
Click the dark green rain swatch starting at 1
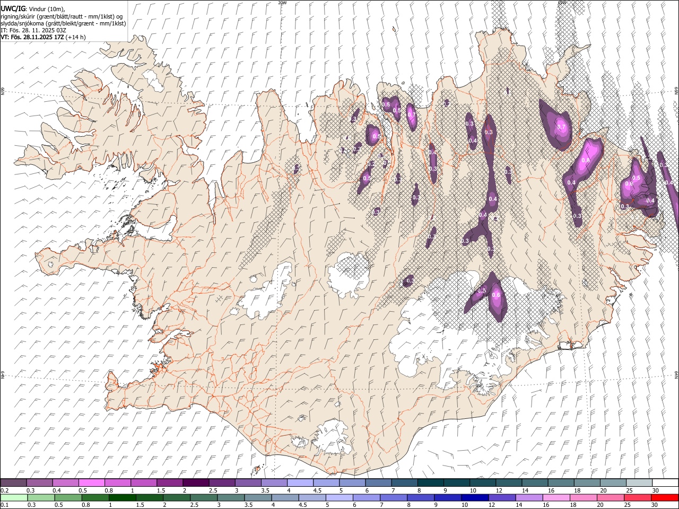pos(122,497)
